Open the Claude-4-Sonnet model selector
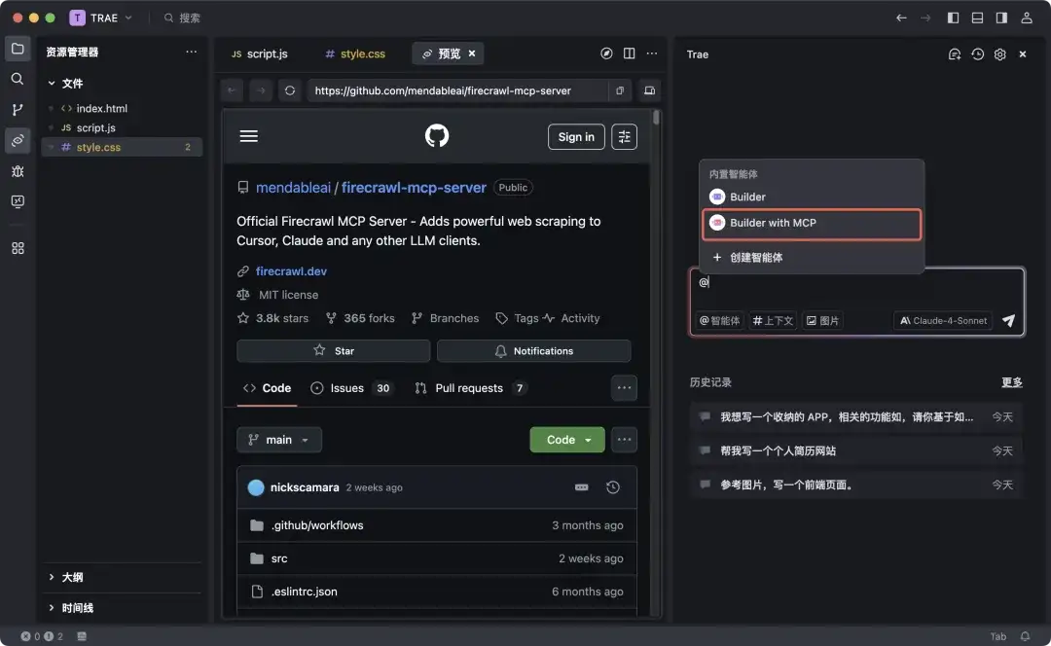The width and height of the screenshot is (1051, 646). click(x=943, y=320)
